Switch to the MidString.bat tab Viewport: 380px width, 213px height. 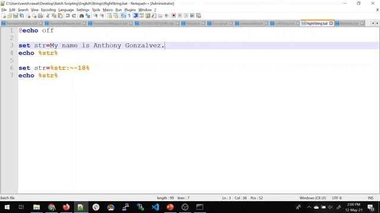point(349,24)
